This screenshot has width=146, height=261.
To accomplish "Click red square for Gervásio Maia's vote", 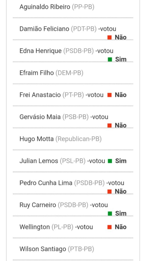I will [x=109, y=125].
